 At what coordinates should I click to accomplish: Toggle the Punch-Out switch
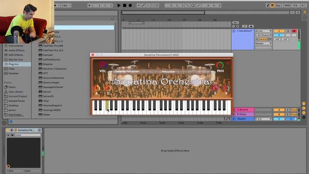(x=198, y=5)
